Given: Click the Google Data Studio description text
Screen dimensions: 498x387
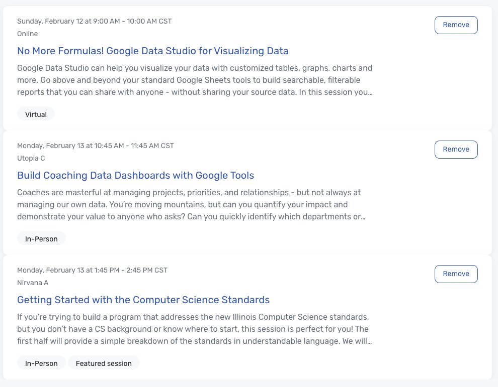Looking at the screenshot, I should (195, 80).
